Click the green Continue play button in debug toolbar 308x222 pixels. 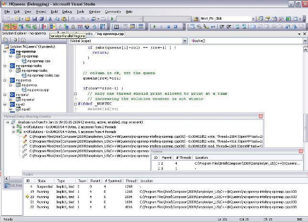pos(155,27)
